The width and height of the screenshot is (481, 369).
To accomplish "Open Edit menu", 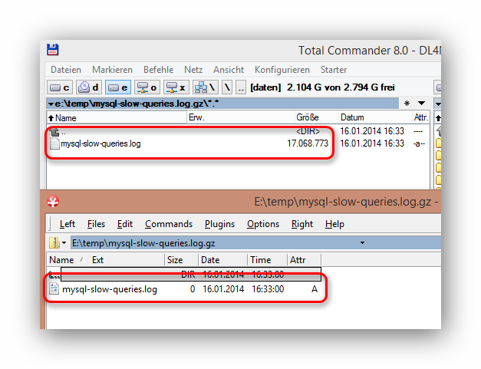I will [125, 224].
